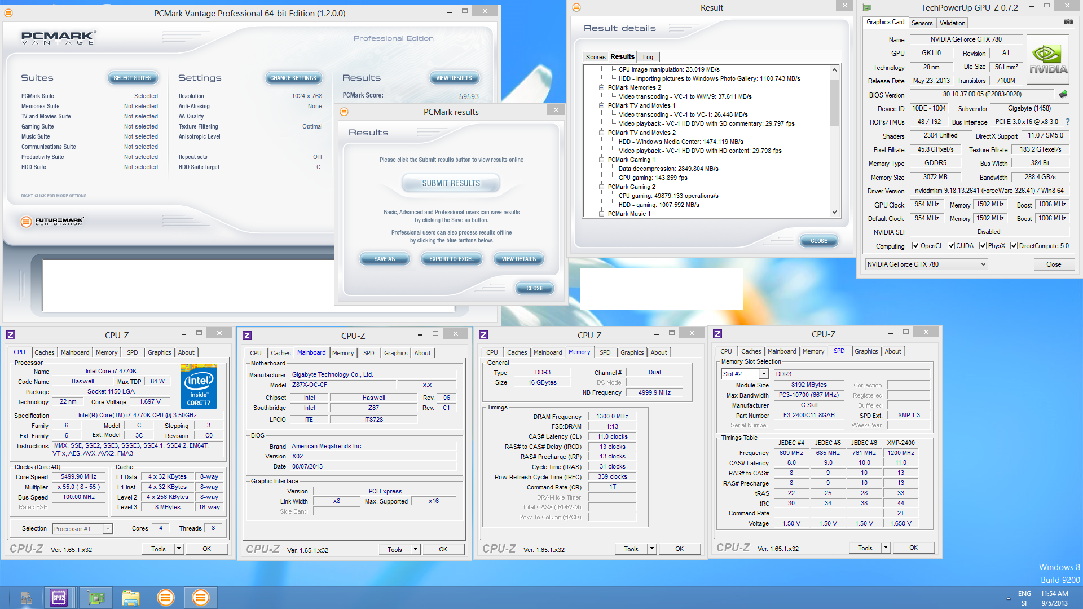Click Z icon of CPU-Z Mainboard window

coord(246,336)
